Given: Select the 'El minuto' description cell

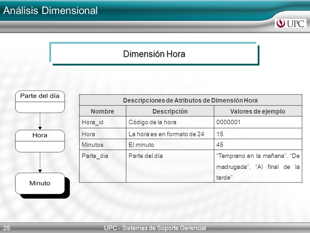Looking at the screenshot, I should coord(170,144).
